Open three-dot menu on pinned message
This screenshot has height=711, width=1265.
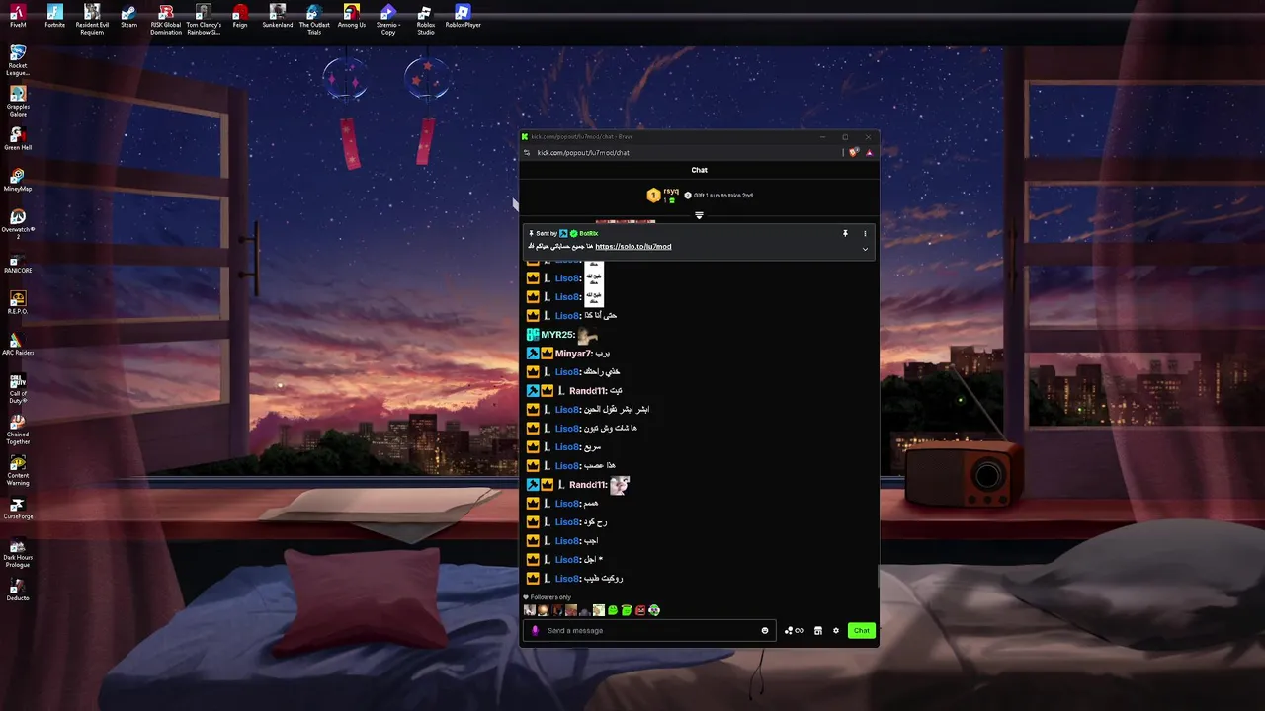[865, 233]
